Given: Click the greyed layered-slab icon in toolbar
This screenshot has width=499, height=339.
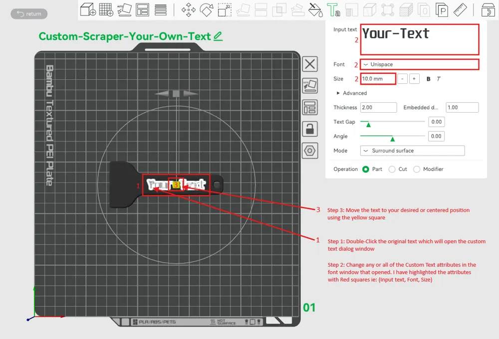Looking at the screenshot, I should click(x=406, y=9).
